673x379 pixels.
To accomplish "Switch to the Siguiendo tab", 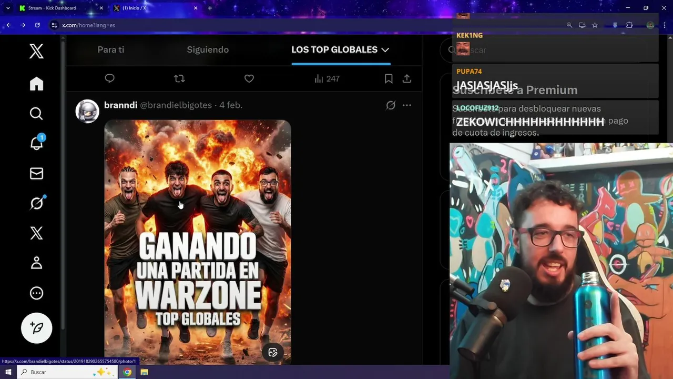I will pyautogui.click(x=208, y=49).
